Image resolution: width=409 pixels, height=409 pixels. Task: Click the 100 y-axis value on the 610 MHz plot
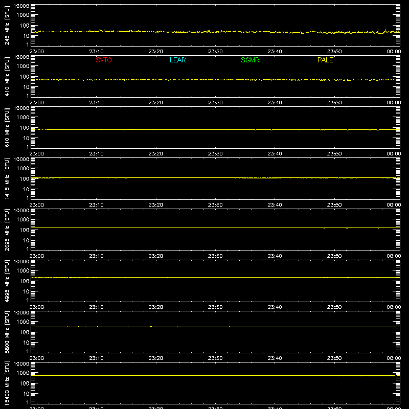(x=25, y=127)
